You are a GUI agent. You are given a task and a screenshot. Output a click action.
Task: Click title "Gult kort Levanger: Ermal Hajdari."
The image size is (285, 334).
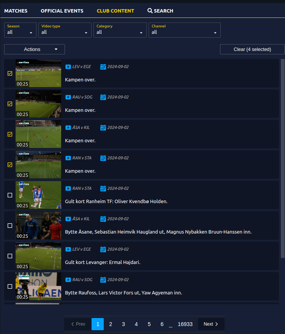(x=103, y=262)
